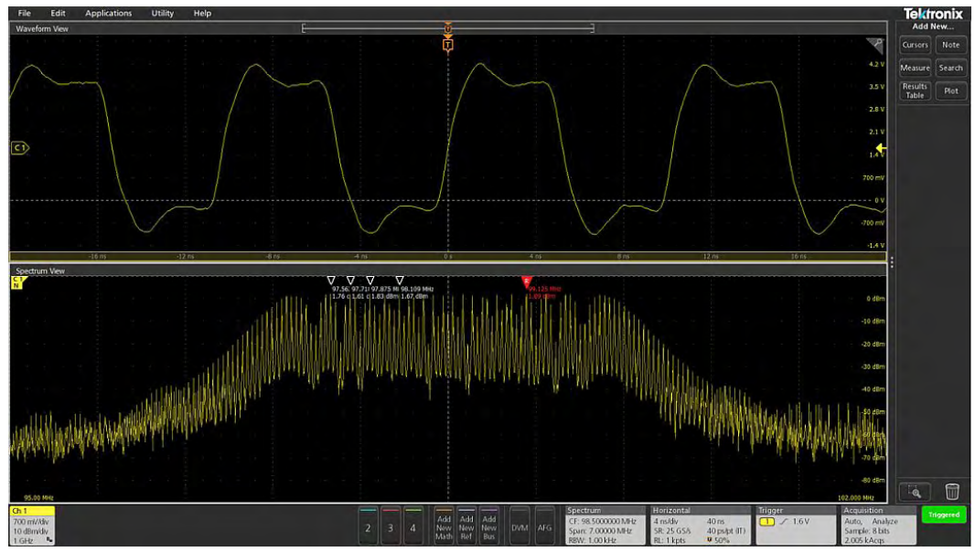Open the File menu

[25, 13]
